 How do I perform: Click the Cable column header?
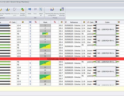coord(106,22)
